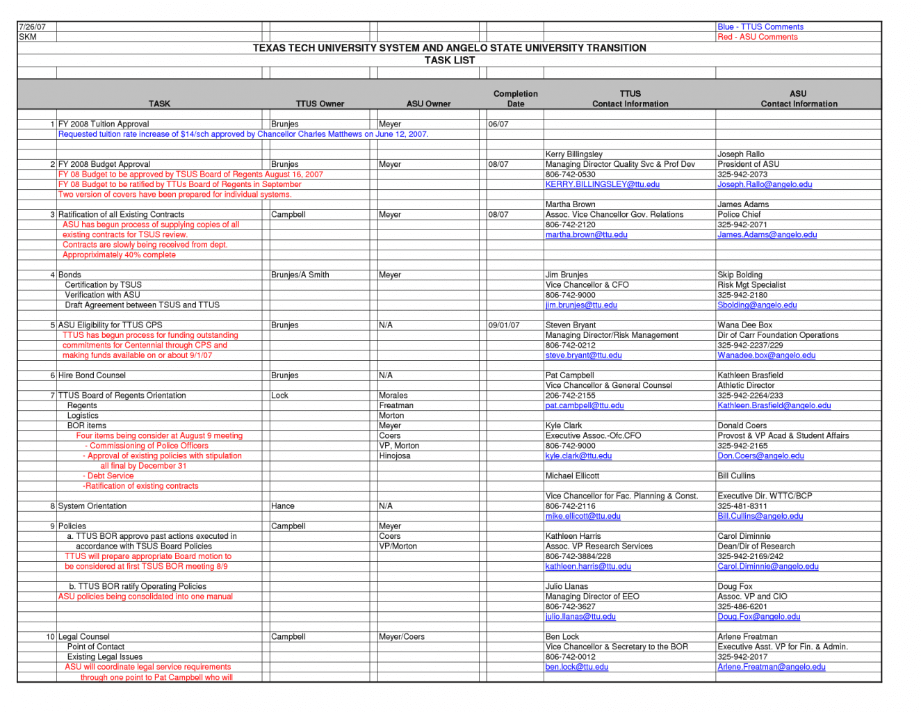
Task: Click the TASK LIST subtitle
Action: point(450,60)
